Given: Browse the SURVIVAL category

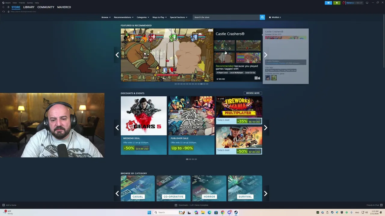Looking at the screenshot, I should point(245,188).
